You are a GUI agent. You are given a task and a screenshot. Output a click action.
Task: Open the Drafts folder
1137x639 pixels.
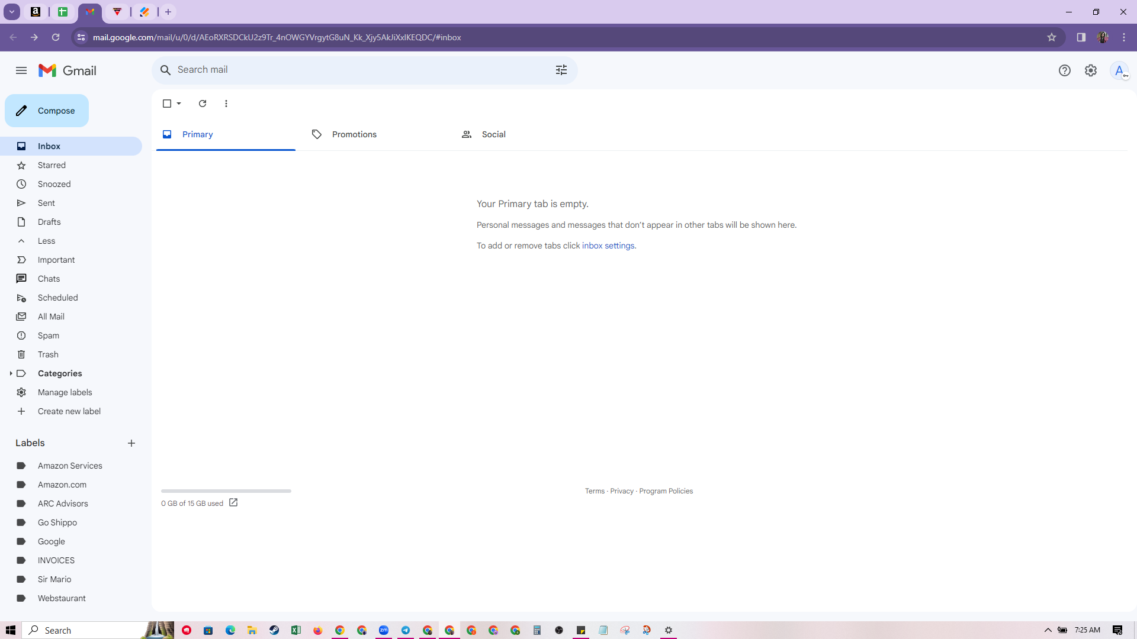71,222
